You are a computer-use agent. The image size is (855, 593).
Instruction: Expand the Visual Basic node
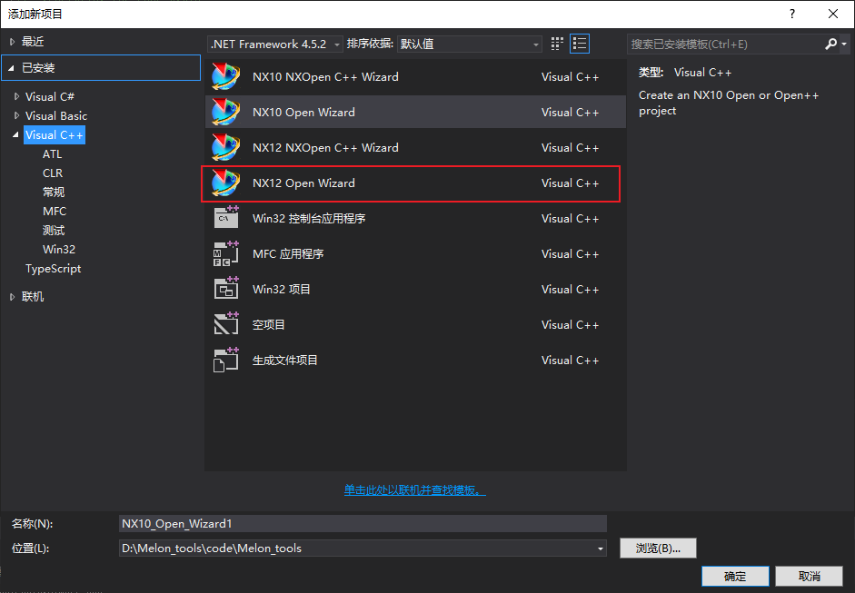[16, 115]
